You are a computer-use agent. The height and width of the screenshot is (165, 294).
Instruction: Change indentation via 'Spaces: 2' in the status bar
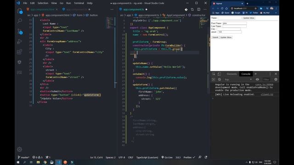[110, 158]
